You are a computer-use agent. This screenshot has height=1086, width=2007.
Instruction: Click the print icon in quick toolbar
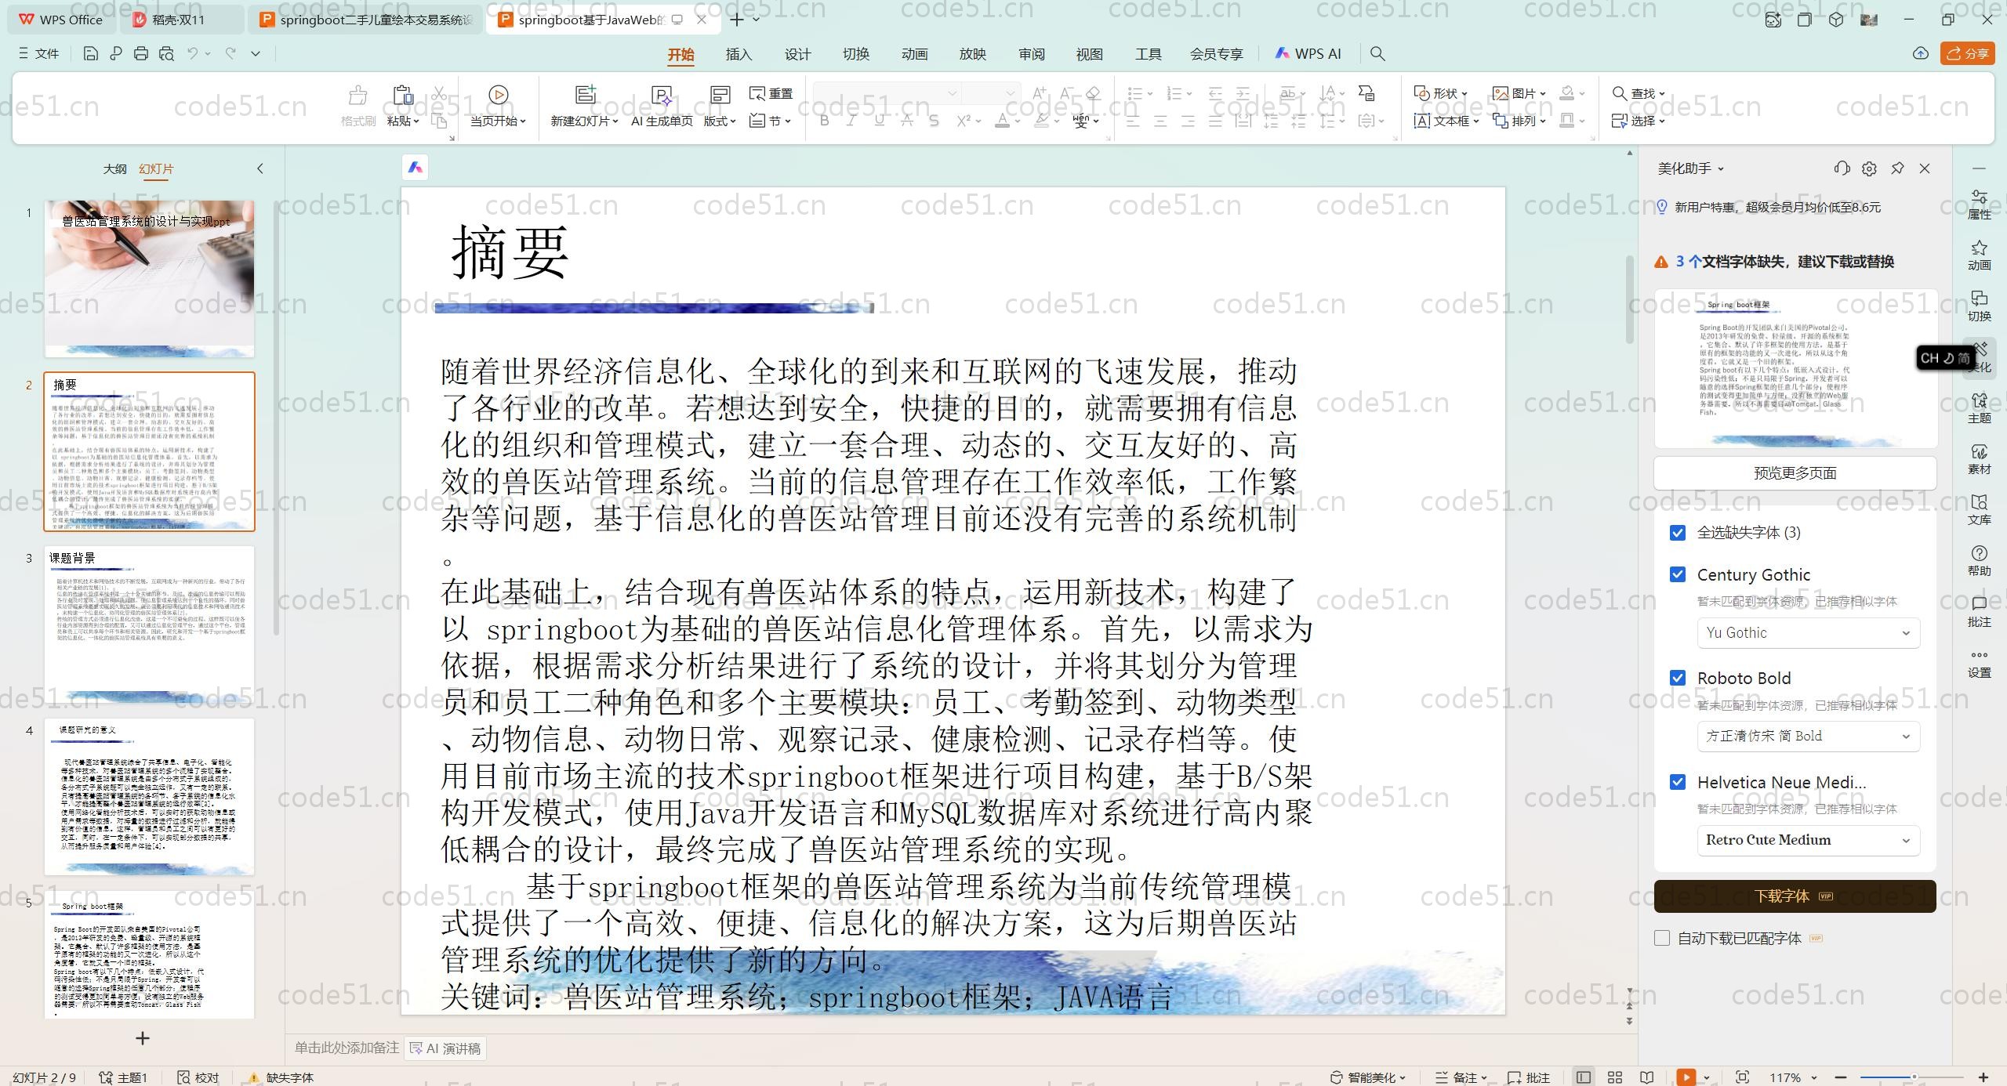pyautogui.click(x=141, y=53)
